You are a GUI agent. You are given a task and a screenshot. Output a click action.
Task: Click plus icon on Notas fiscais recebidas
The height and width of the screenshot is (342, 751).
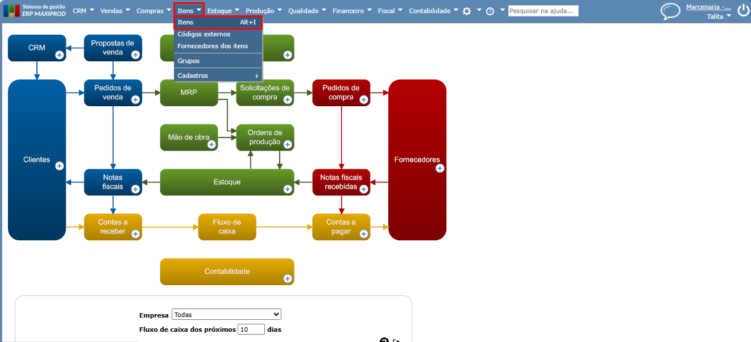tap(364, 189)
